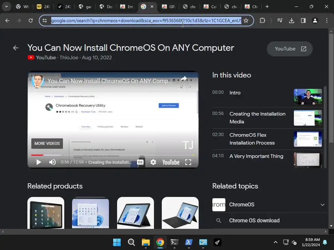
Task: Open the Chrome three-dot menu
Action: pos(327,21)
